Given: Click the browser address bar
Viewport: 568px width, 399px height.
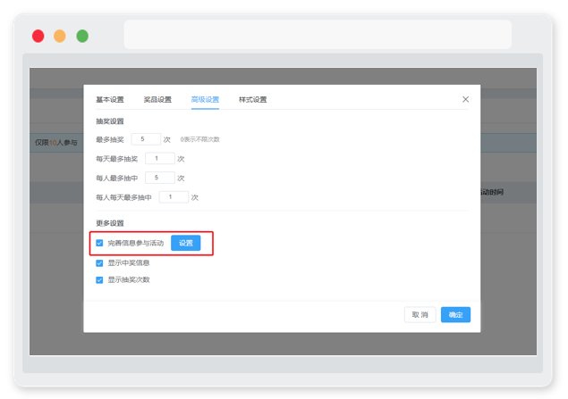Looking at the screenshot, I should [x=318, y=35].
